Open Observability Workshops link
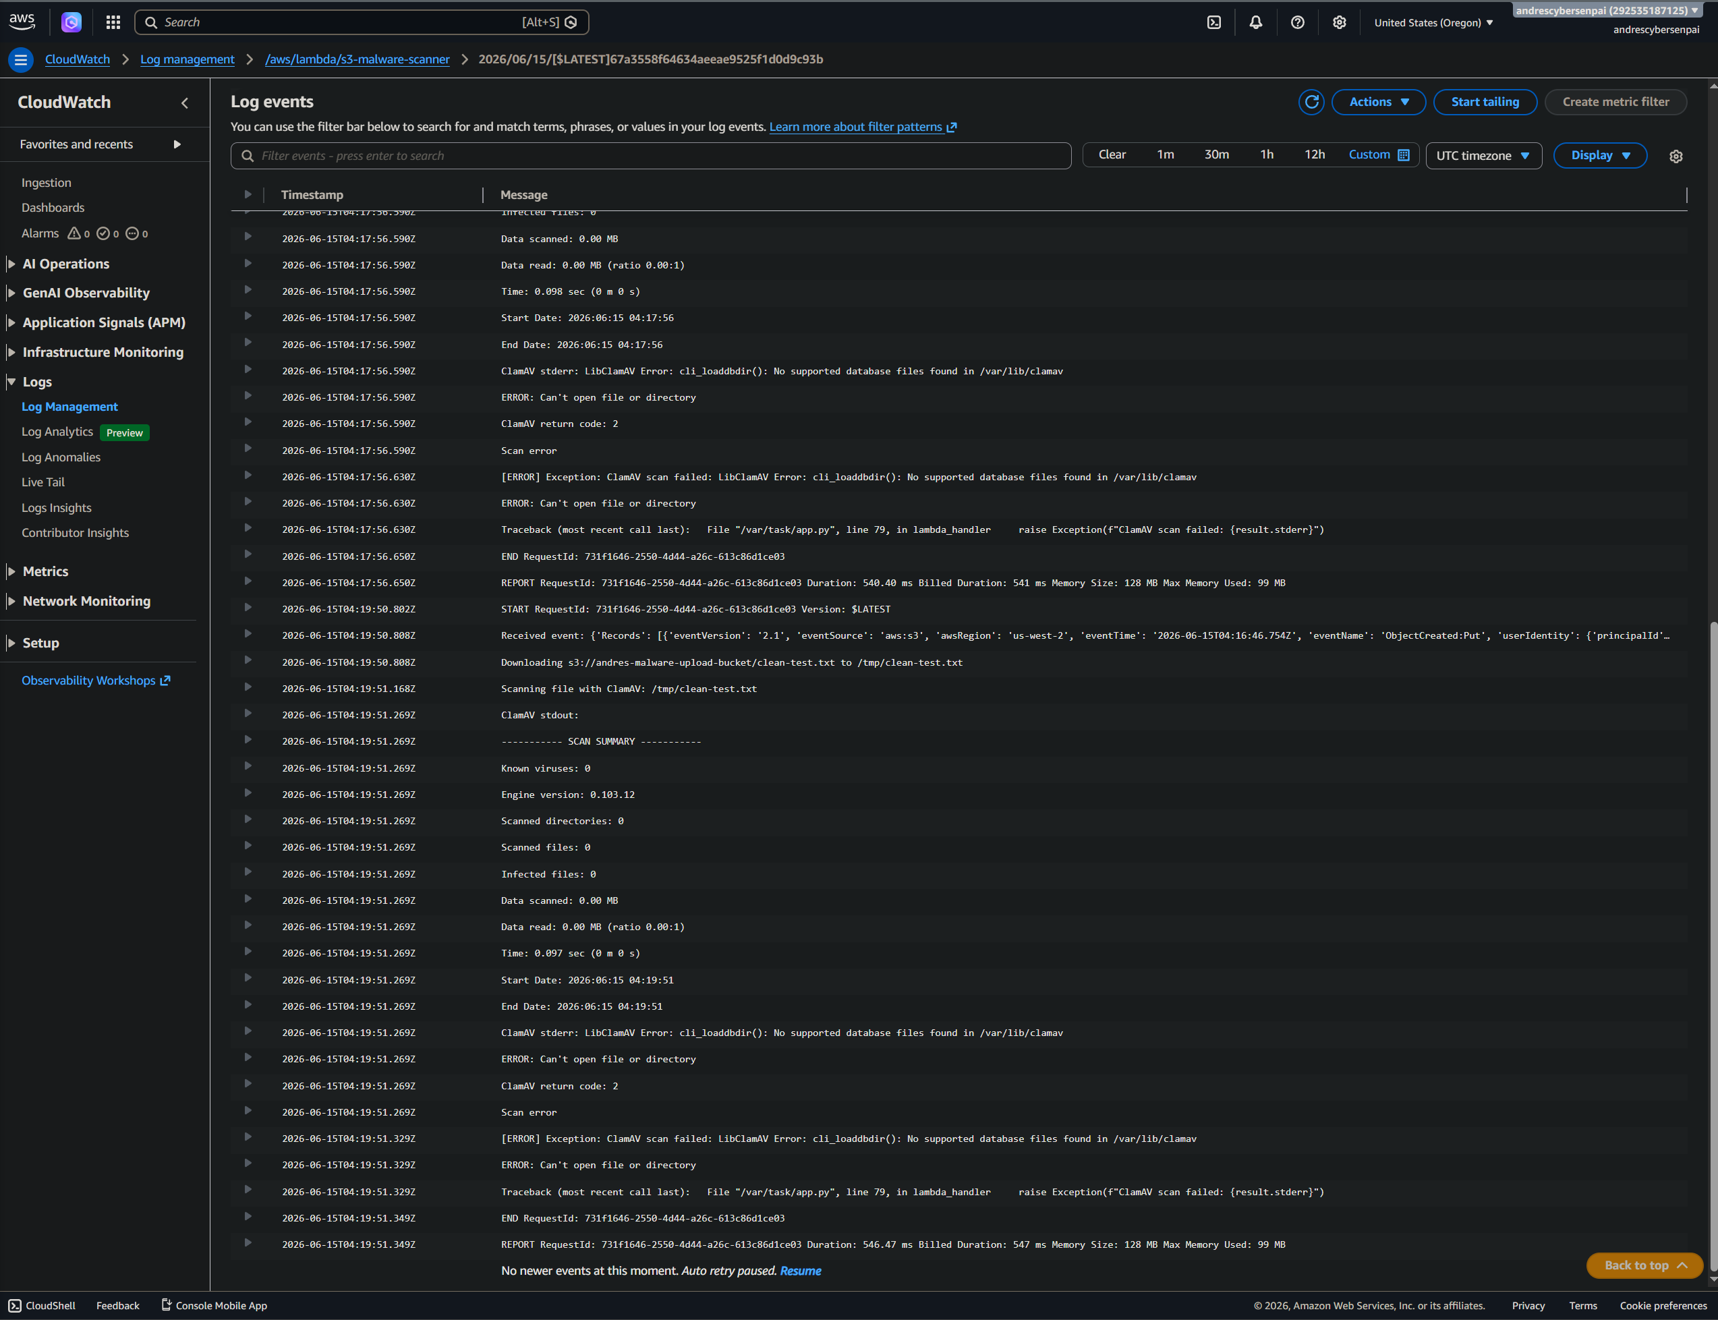The width and height of the screenshot is (1718, 1320). [96, 681]
